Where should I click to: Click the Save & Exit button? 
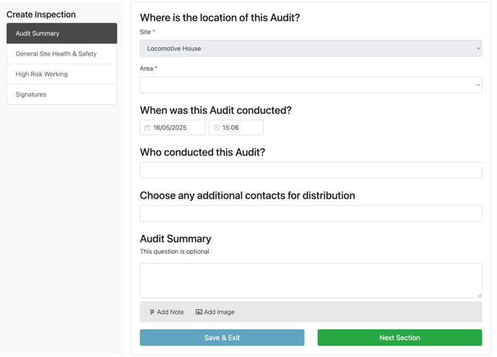(x=222, y=337)
